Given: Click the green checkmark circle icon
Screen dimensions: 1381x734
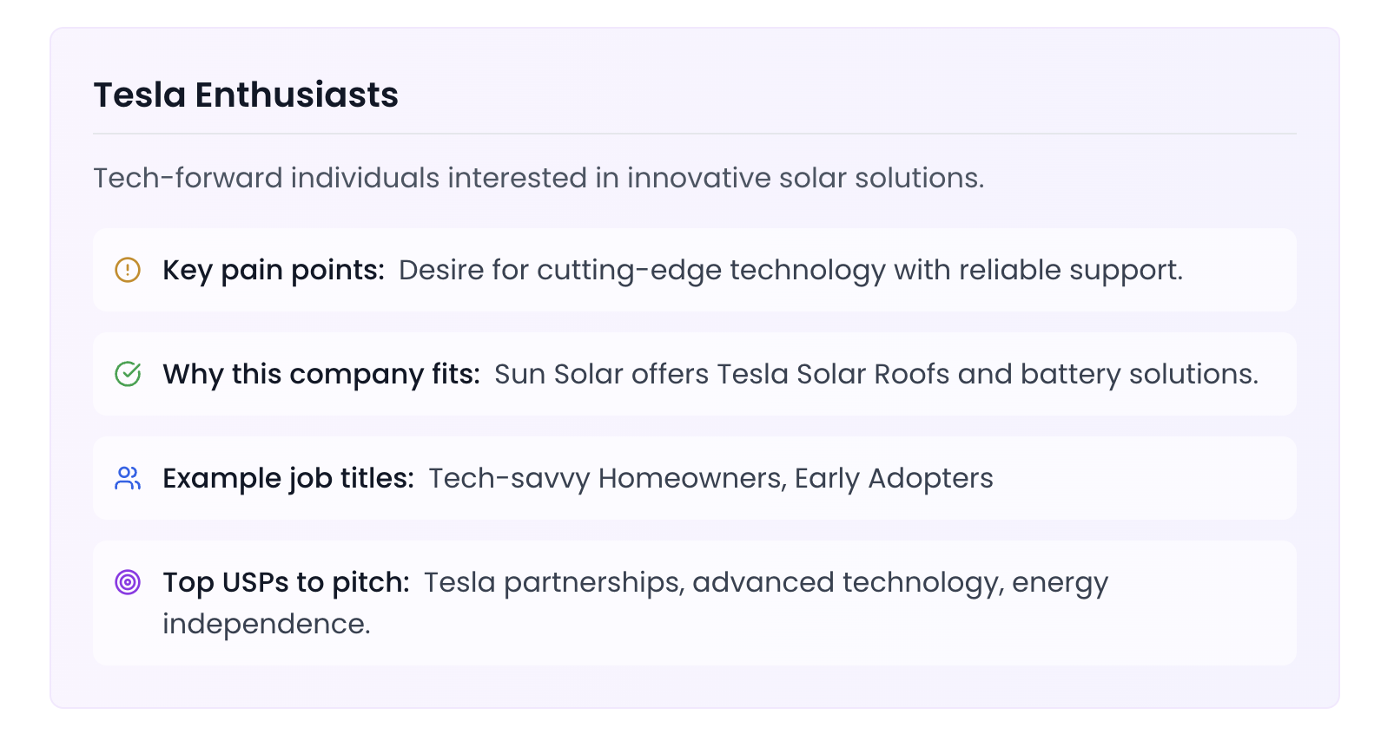Looking at the screenshot, I should pyautogui.click(x=128, y=374).
